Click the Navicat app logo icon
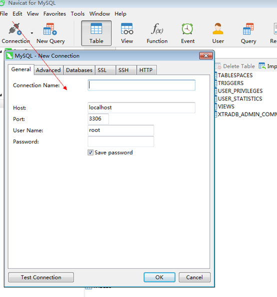This screenshot has height=297, width=277. tap(2, 2)
